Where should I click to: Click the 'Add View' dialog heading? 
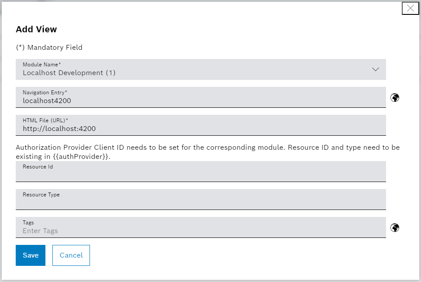click(x=36, y=30)
